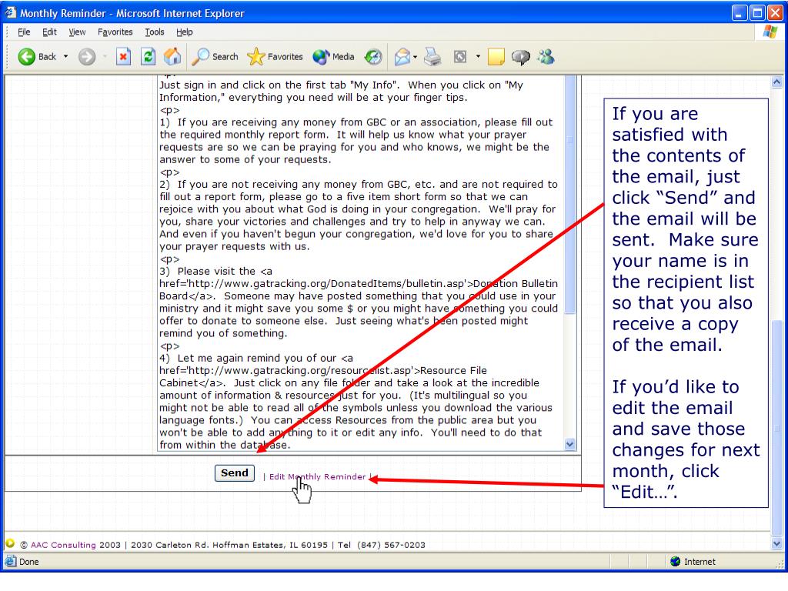
Task: Open the Mail envelope icon
Action: (x=402, y=57)
